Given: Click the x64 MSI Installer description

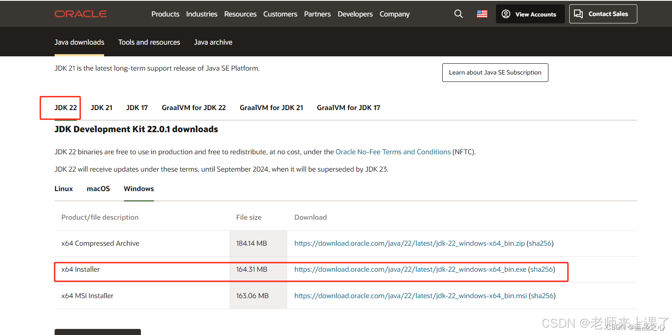Looking at the screenshot, I should click(87, 296).
